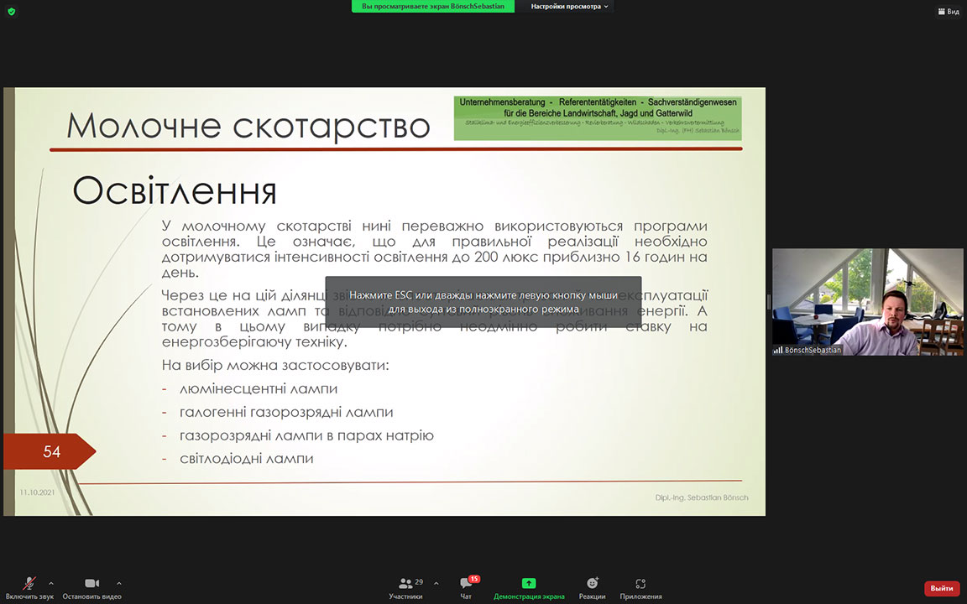Click the ESC fullscreen exit hint overlay
Screen dimensions: 967x604
pyautogui.click(x=483, y=302)
